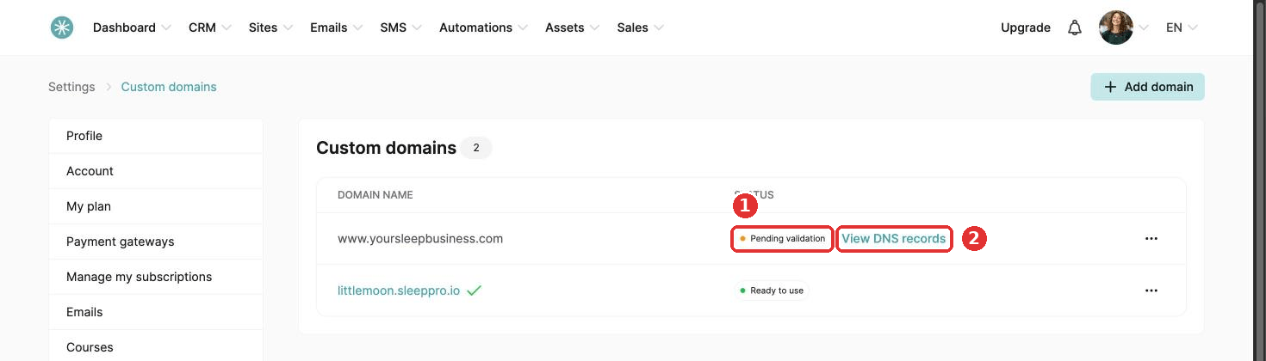Select Profile in settings sidebar
The width and height of the screenshot is (1266, 361).
click(156, 136)
